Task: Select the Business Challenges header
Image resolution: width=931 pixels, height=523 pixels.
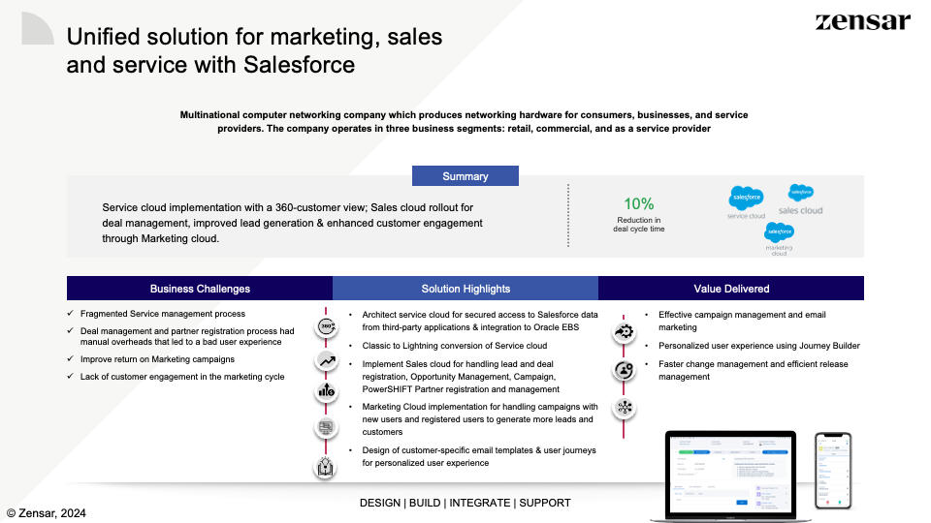Action: 200,289
